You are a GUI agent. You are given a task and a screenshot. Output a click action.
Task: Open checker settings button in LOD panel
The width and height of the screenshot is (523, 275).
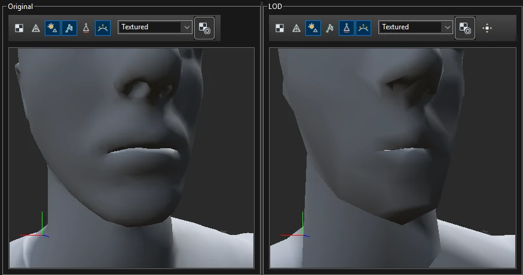pyautogui.click(x=464, y=28)
